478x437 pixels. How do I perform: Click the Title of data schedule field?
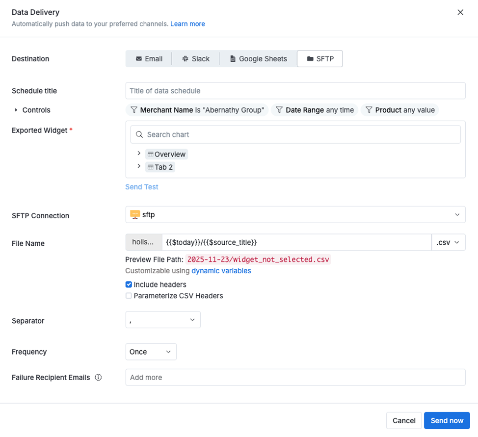pyautogui.click(x=295, y=90)
